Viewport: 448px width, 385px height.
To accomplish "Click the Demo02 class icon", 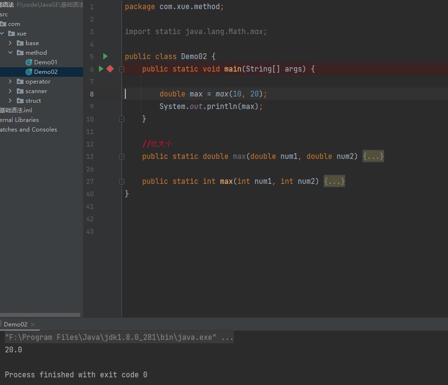I will [x=29, y=72].
